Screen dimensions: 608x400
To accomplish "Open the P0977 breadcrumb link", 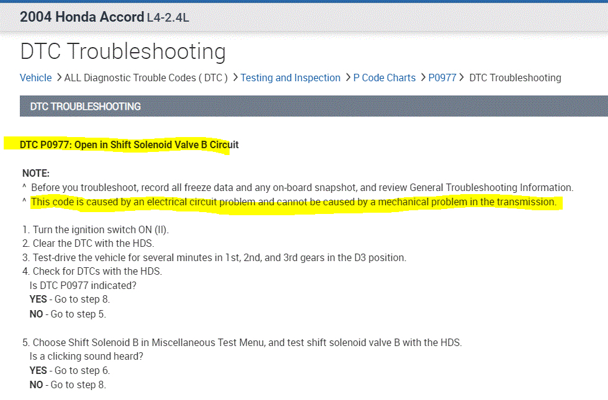I will 442,78.
